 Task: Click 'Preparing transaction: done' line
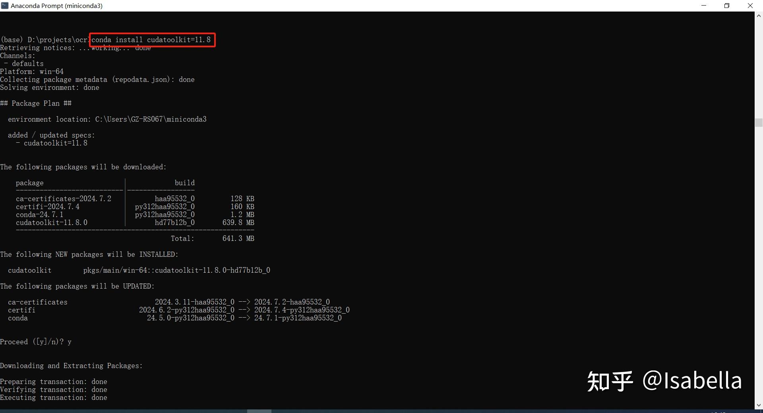54,382
